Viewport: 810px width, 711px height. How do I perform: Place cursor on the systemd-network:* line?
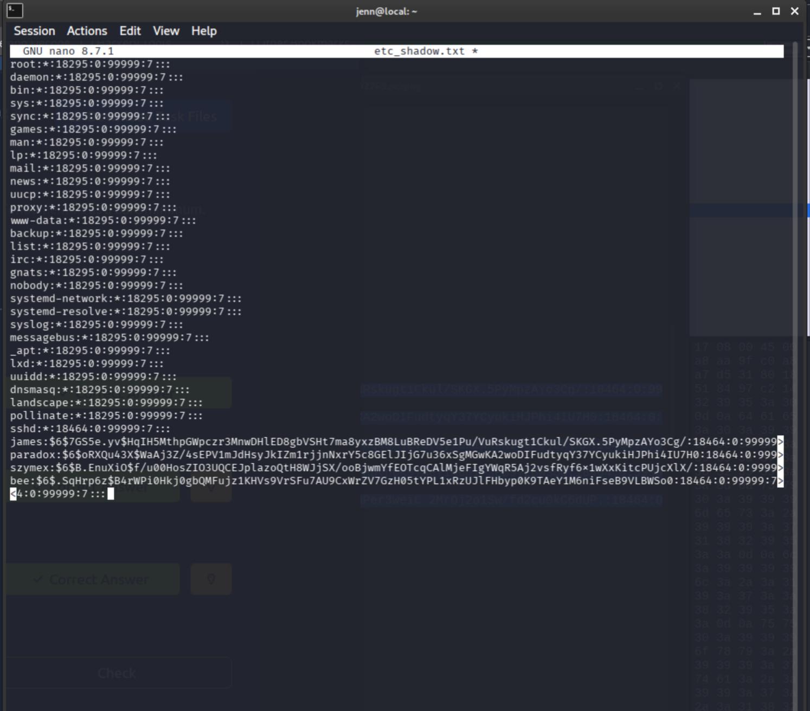(x=126, y=298)
